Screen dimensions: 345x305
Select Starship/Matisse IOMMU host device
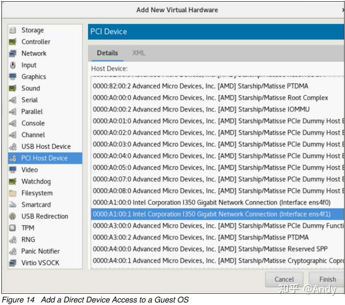(x=201, y=109)
